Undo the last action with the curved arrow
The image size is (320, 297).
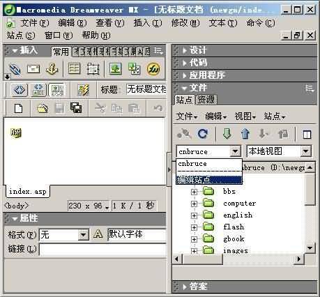pos(158,108)
